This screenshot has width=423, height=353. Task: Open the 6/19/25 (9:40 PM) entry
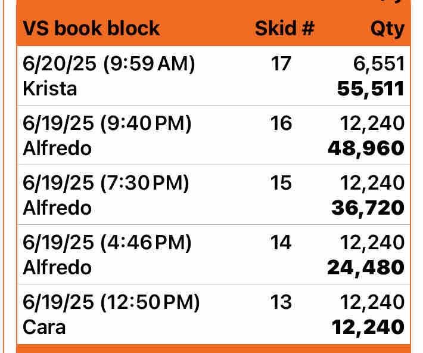[x=107, y=123]
